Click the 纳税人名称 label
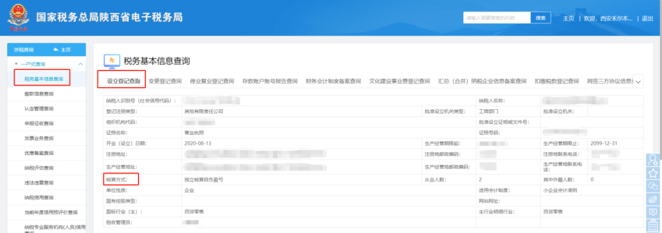Image resolution: width=662 pixels, height=233 pixels. (492, 101)
